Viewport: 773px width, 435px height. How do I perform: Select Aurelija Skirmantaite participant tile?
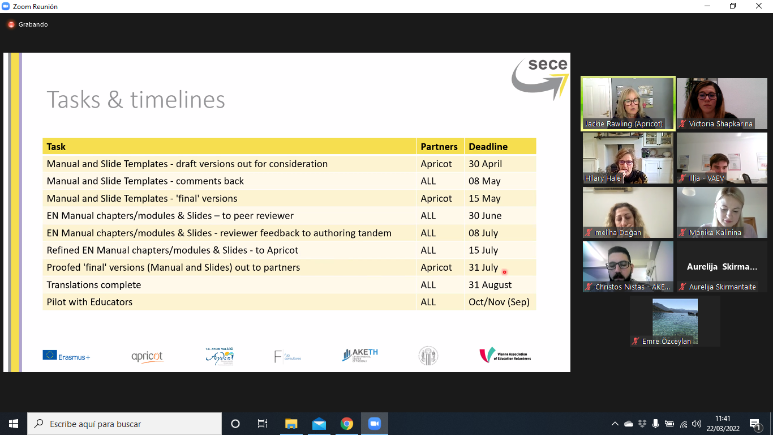pyautogui.click(x=722, y=267)
